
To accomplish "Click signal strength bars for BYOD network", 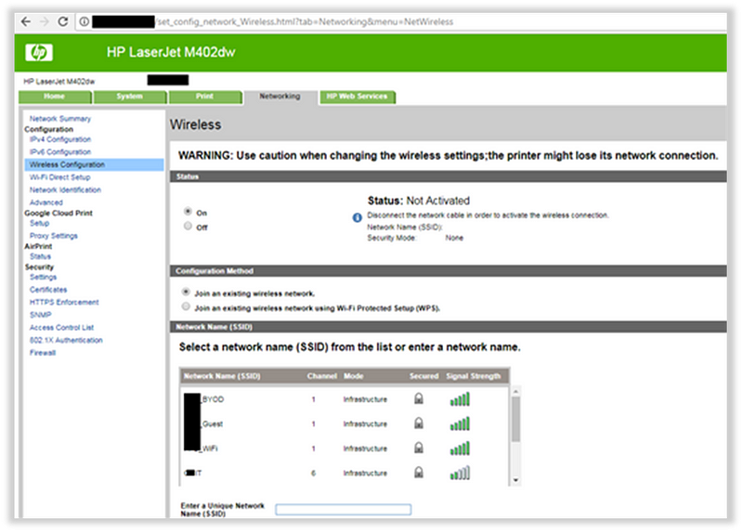I will [460, 399].
